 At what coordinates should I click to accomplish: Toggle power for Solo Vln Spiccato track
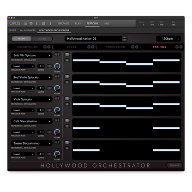(x=67, y=54)
